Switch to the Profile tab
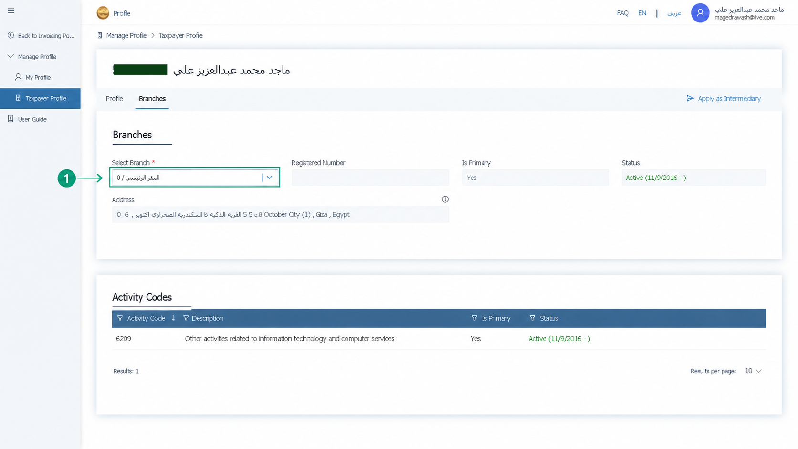 coord(114,98)
